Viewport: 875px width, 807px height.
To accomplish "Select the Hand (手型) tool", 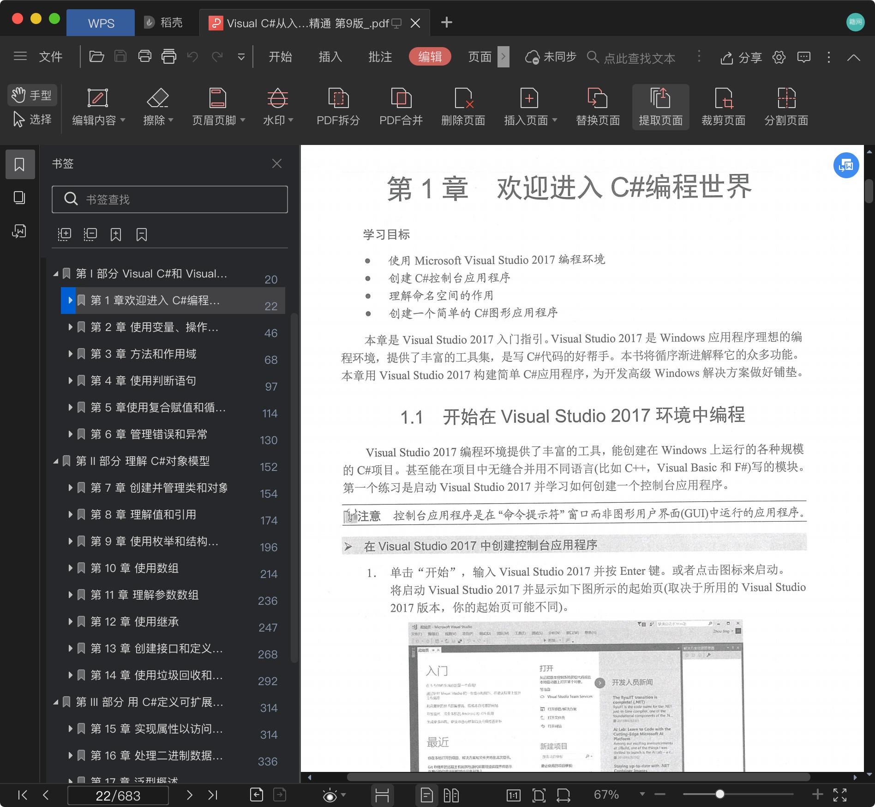I will point(32,95).
